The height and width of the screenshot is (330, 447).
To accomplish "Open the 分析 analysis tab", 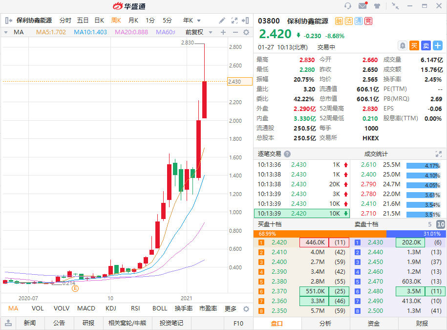I will pyautogui.click(x=325, y=324).
